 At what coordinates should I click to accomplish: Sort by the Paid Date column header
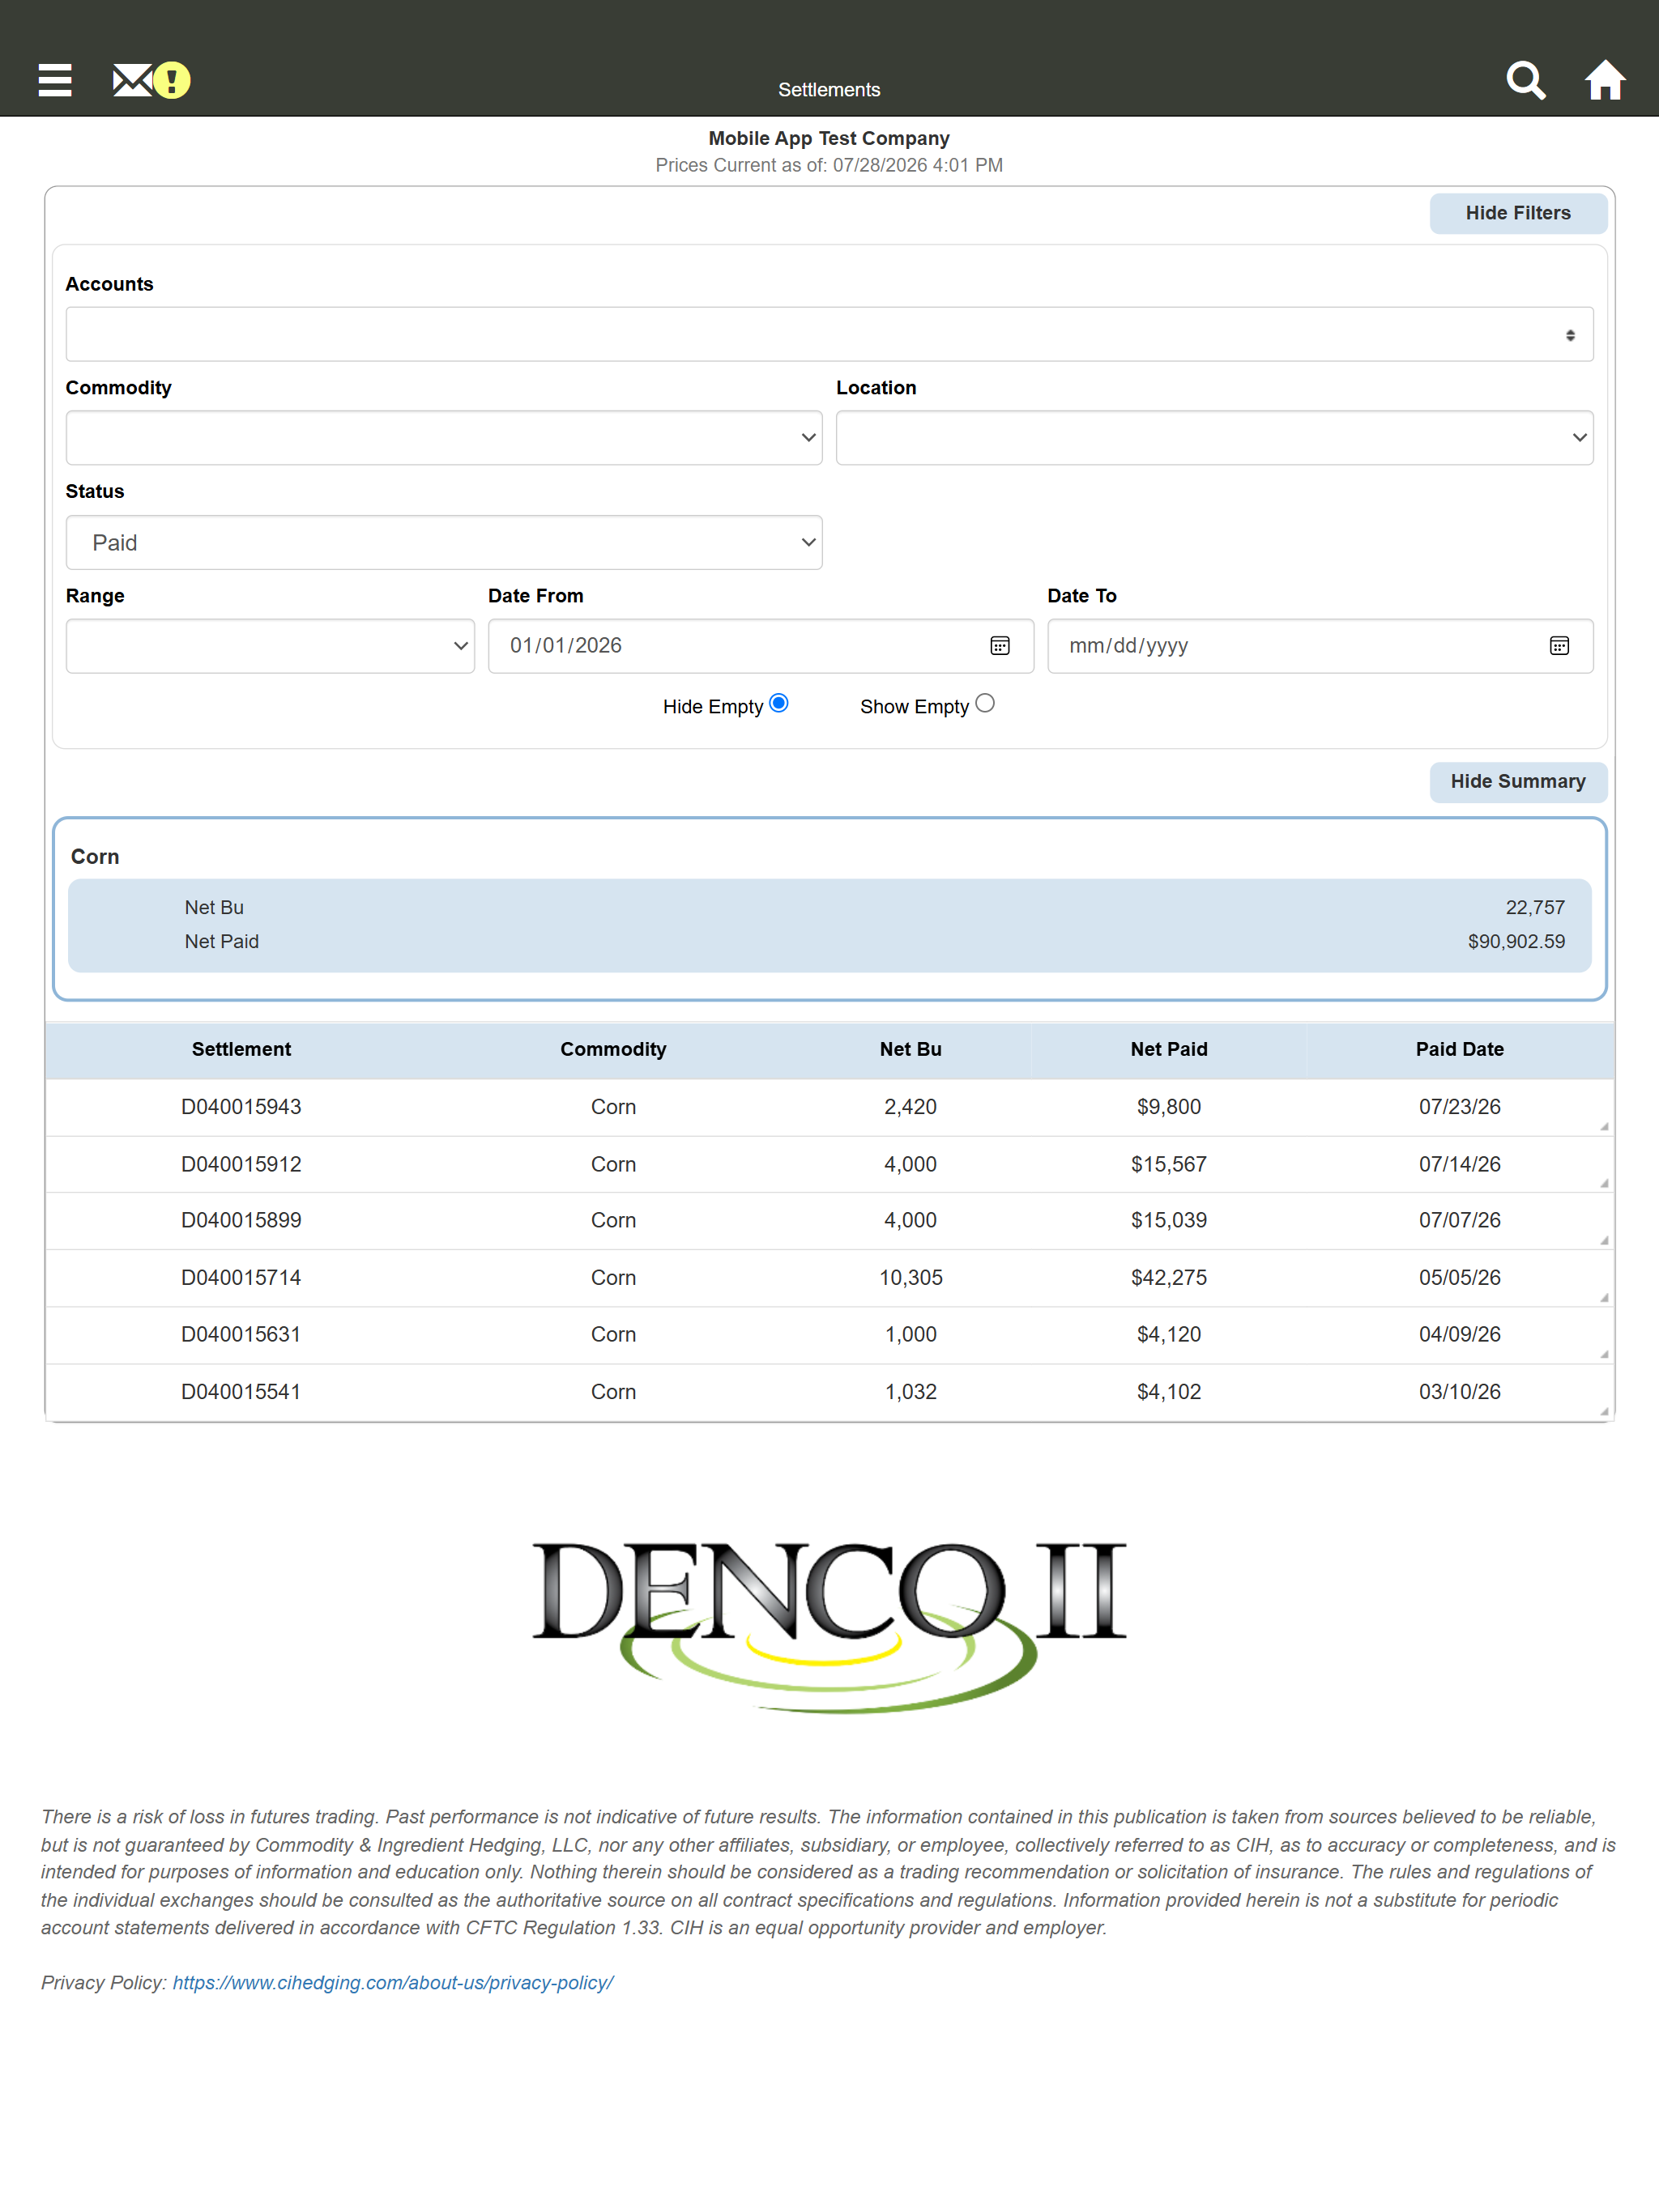click(1459, 1049)
